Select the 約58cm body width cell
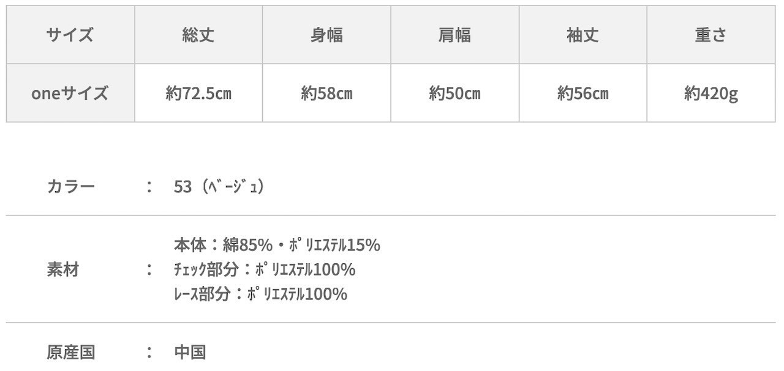 coord(326,94)
